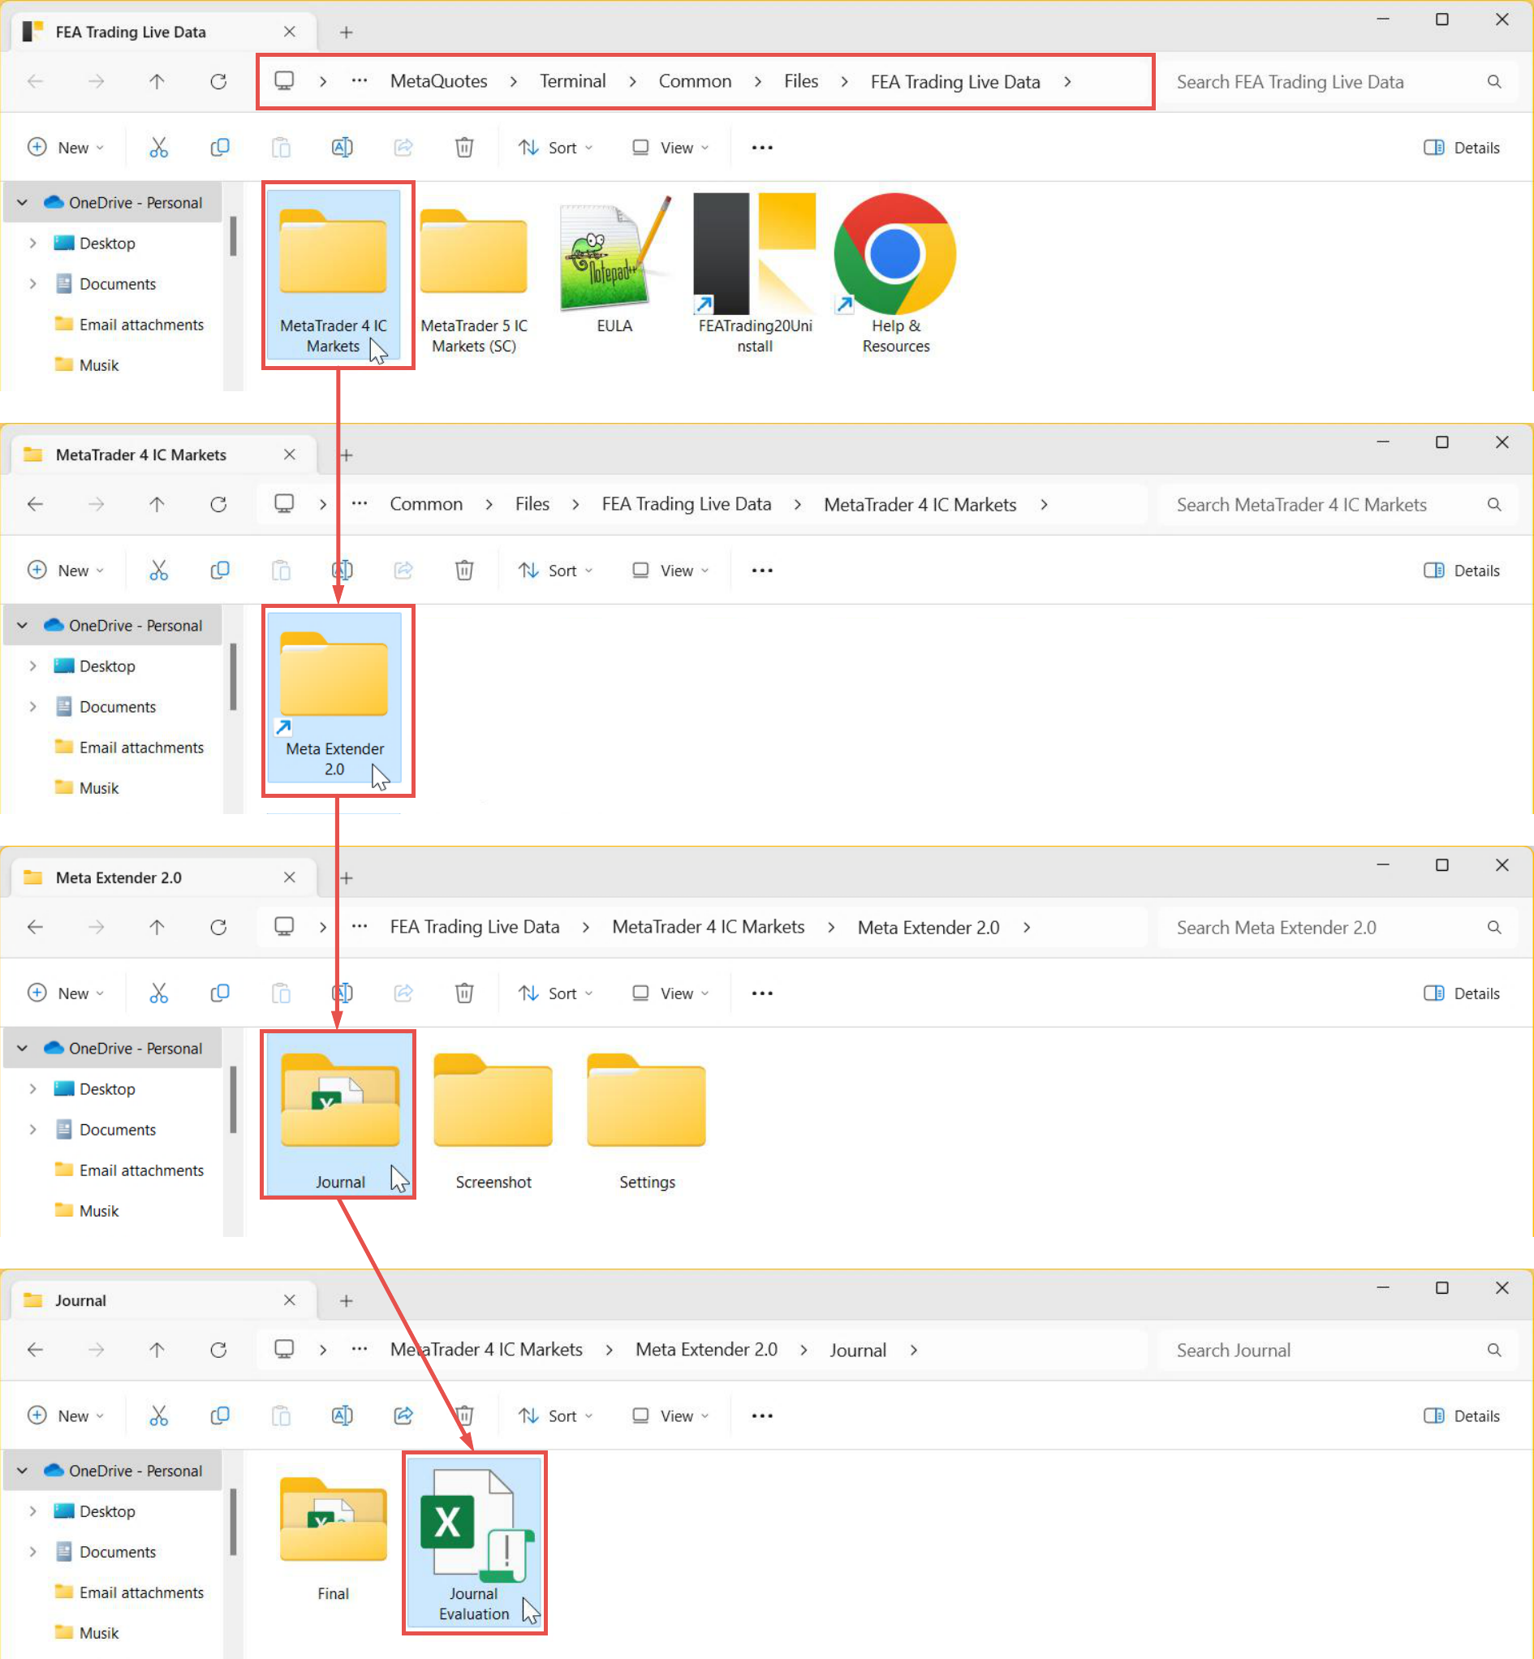Add new tab in Journal window
The height and width of the screenshot is (1659, 1534).
[346, 1299]
